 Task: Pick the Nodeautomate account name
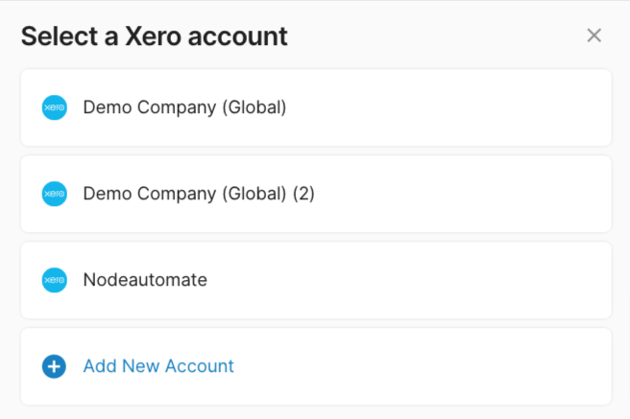tap(145, 280)
